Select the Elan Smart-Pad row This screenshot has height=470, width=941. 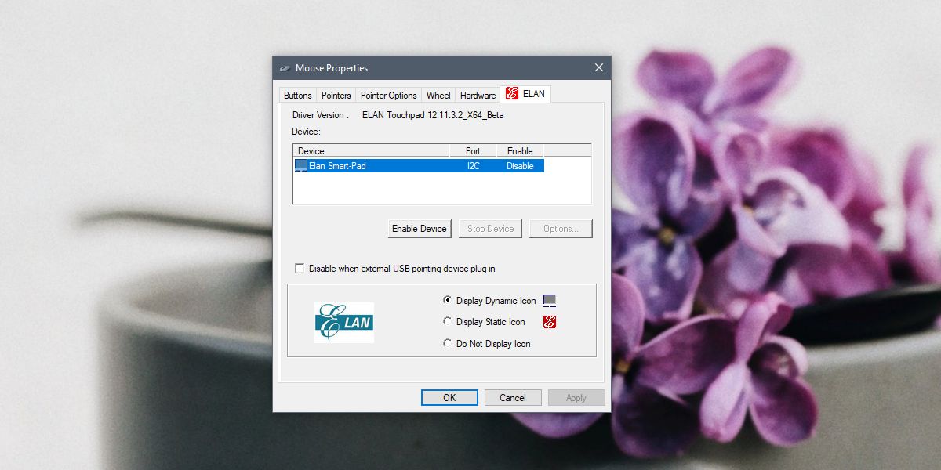pos(419,166)
